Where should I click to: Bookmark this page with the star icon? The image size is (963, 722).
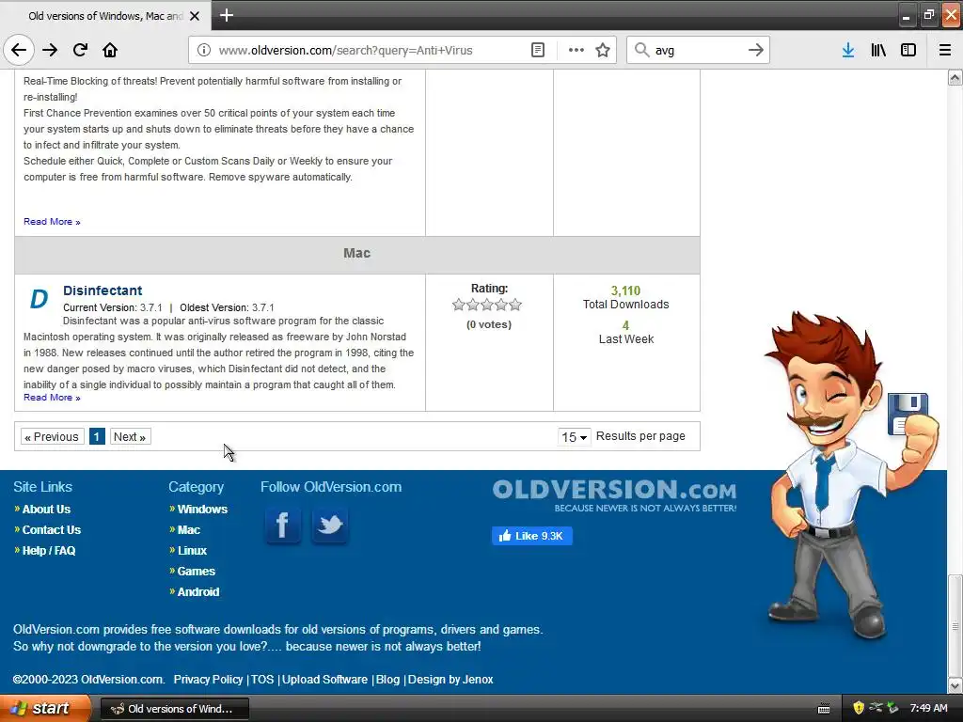coord(603,51)
